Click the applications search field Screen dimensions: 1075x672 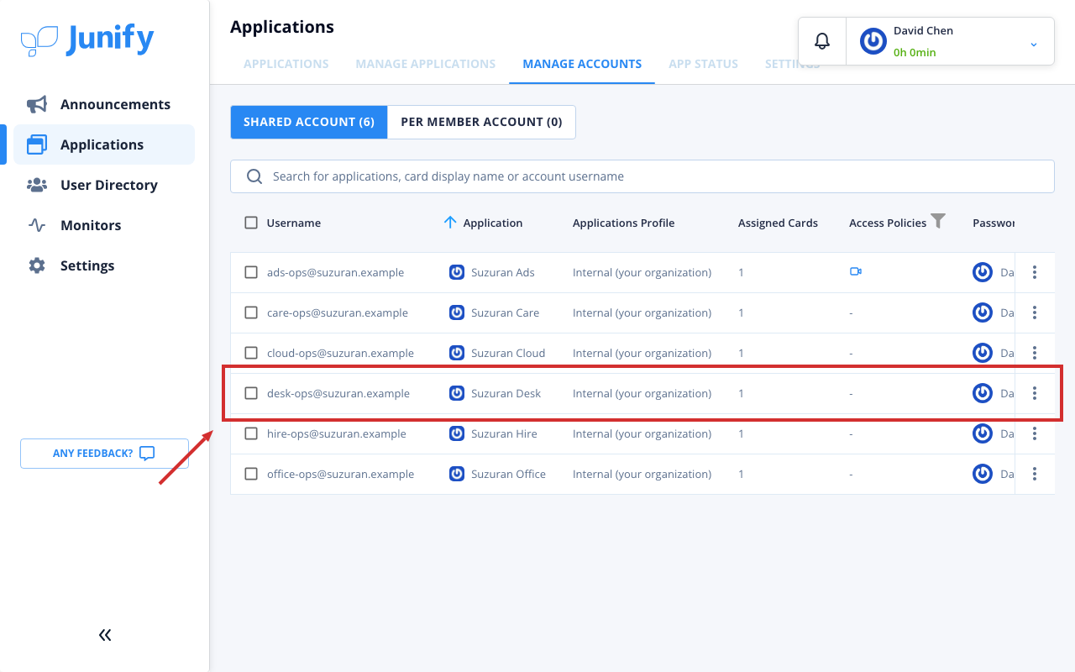point(642,176)
